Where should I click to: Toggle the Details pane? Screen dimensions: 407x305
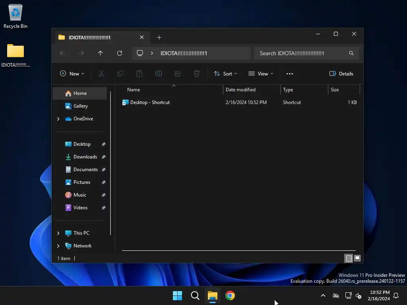(x=341, y=73)
